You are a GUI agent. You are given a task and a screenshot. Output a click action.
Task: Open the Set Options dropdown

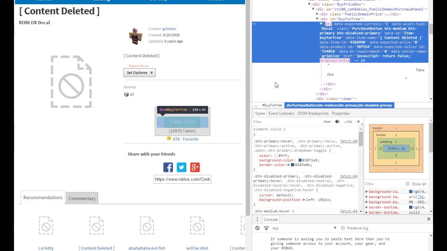pyautogui.click(x=139, y=73)
